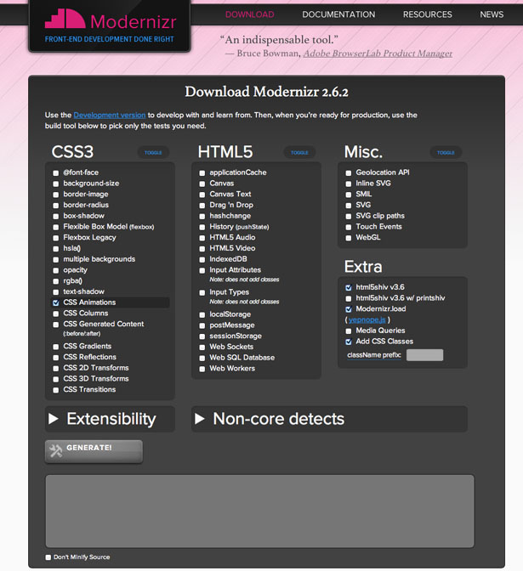Viewport: 523px width, 571px height.
Task: Enable the Media Queries checkbox
Action: click(349, 331)
